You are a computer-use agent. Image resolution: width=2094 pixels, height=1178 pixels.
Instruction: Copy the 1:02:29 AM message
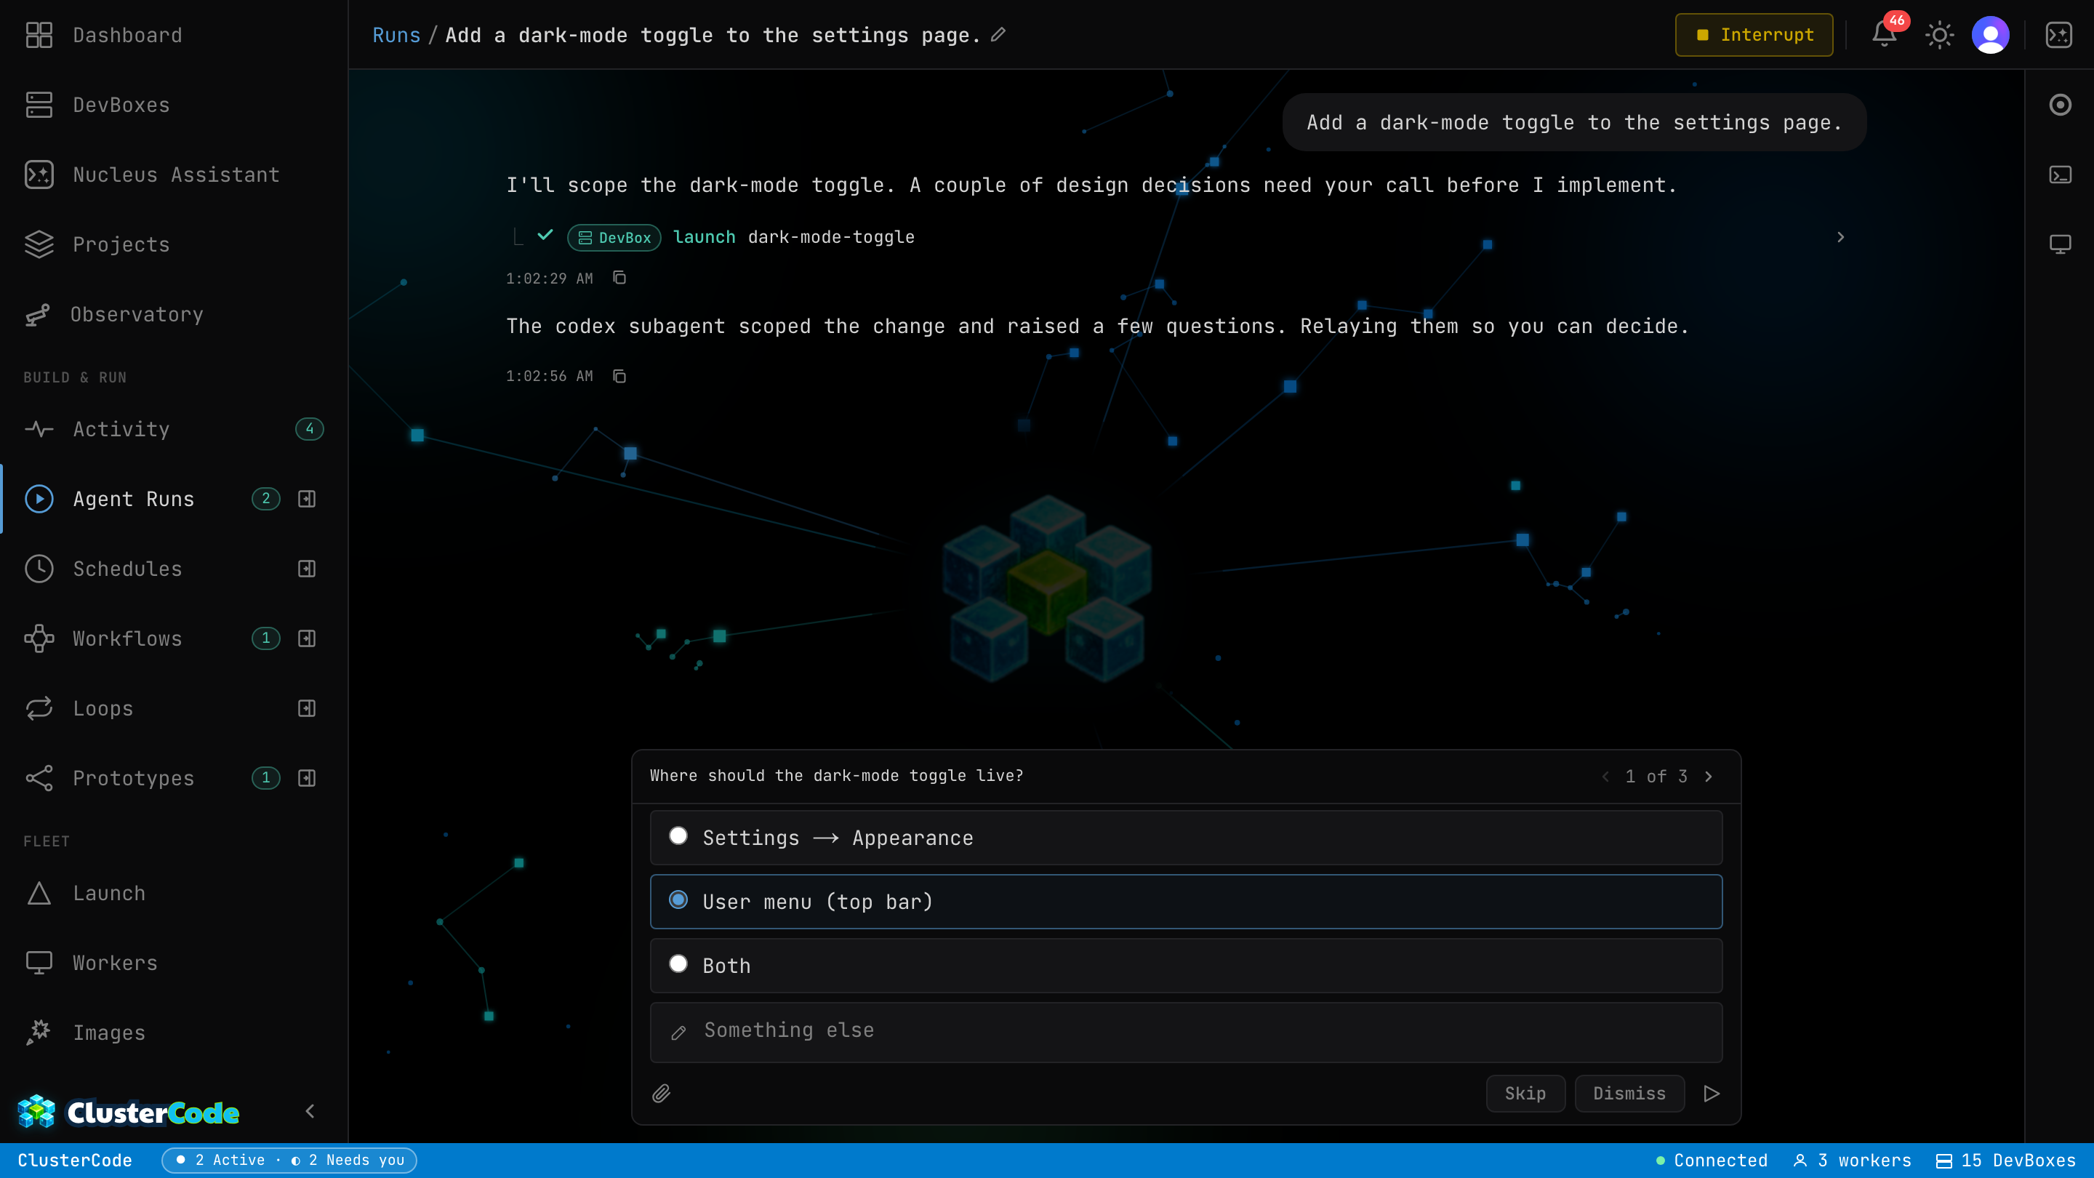tap(619, 278)
